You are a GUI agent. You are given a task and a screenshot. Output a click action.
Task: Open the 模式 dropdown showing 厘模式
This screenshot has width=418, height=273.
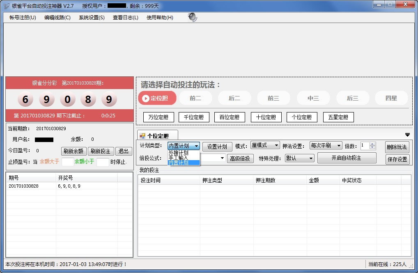[265, 146]
